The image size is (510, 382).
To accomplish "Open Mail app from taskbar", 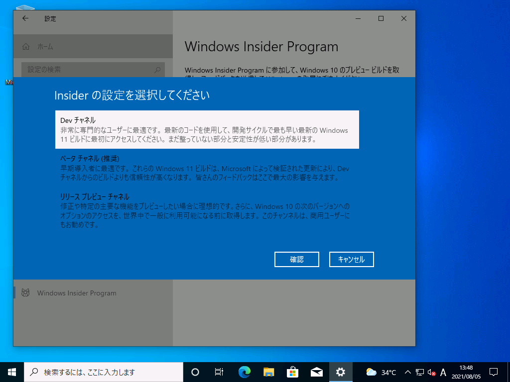I will point(317,372).
